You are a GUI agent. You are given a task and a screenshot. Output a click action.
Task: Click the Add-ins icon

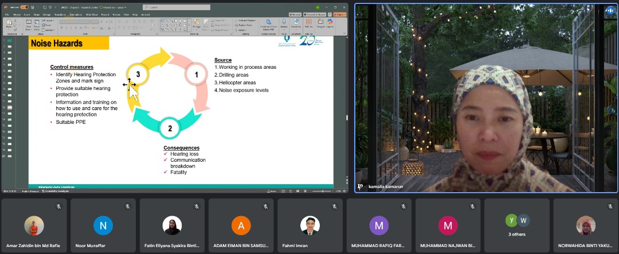pos(309,22)
